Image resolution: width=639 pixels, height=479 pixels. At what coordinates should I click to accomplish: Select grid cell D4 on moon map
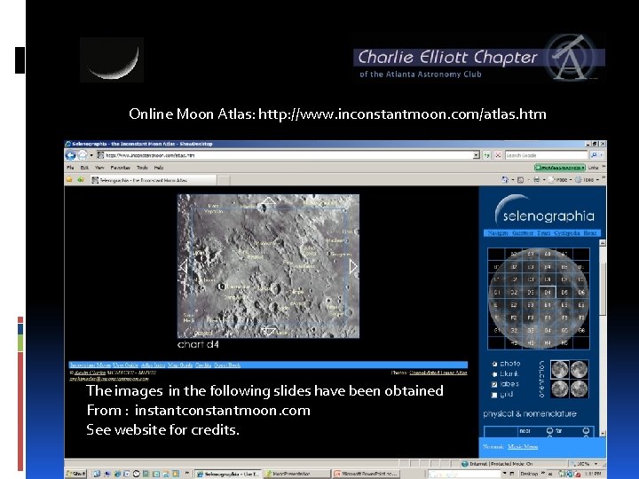pyautogui.click(x=548, y=292)
